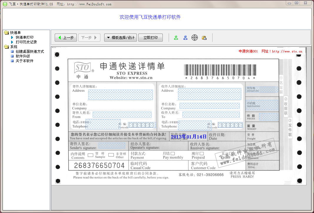The height and width of the screenshot is (213, 314).
Task: Choose 软件升级 in the sidebar
Action: coord(23,56)
